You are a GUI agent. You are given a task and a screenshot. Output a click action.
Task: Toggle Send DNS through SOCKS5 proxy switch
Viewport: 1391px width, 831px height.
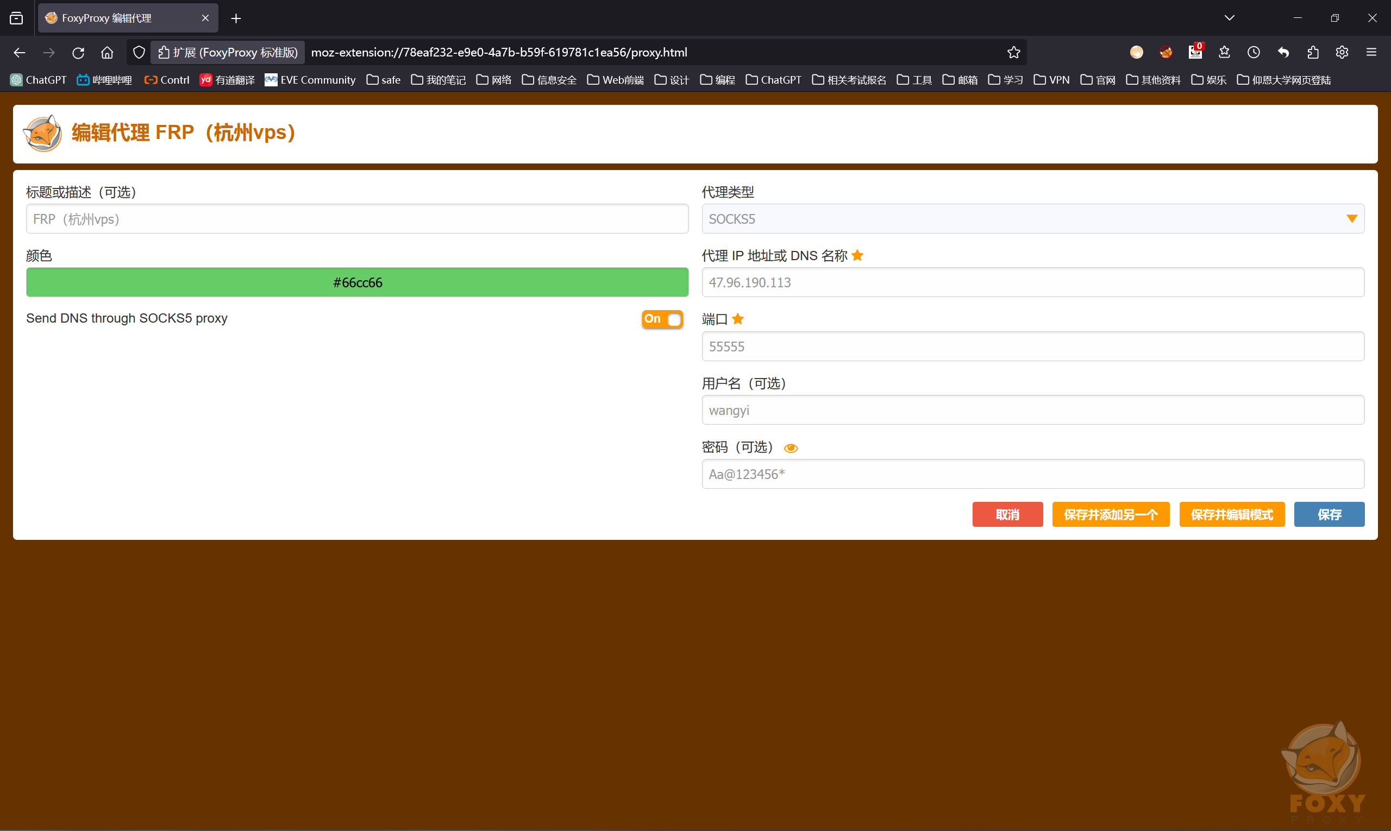pos(662,319)
